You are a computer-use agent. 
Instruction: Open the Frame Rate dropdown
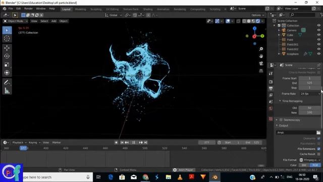tap(310, 94)
